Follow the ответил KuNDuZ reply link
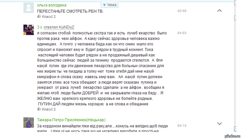 59,27
